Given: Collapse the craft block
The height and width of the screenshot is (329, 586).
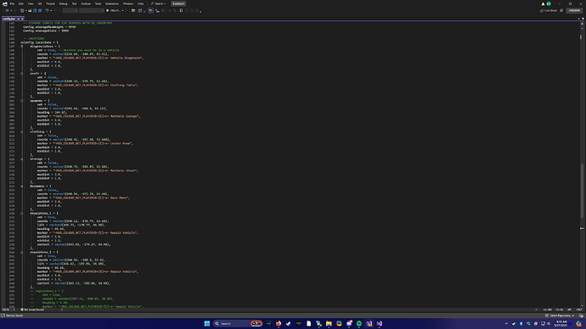Looking at the screenshot, I should 22,74.
